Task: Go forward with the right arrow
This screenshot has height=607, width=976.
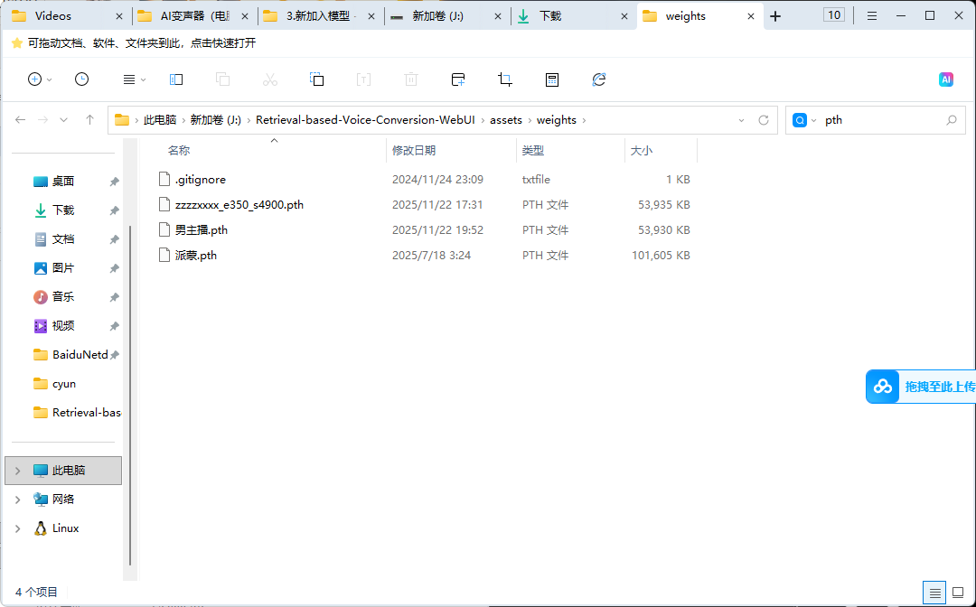Action: 42,119
